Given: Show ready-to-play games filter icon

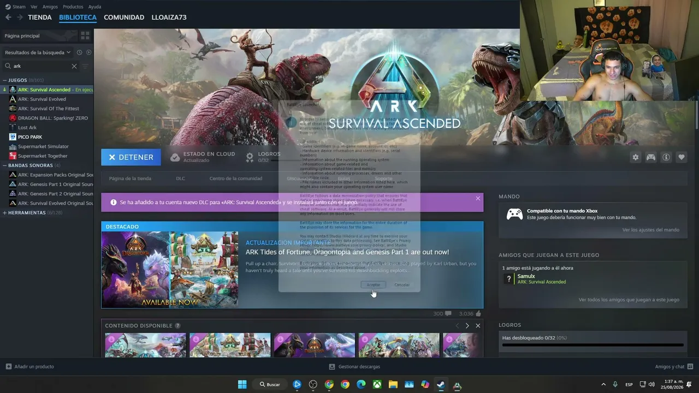Looking at the screenshot, I should click(x=89, y=52).
